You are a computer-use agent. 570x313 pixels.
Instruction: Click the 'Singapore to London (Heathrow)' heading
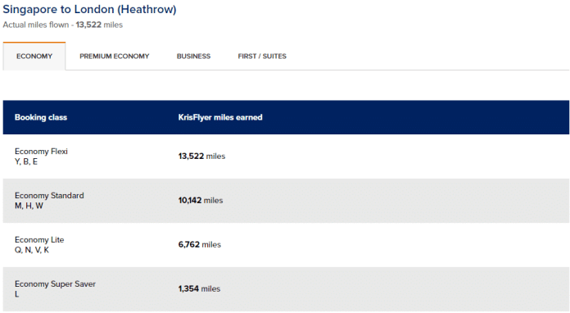coord(89,9)
